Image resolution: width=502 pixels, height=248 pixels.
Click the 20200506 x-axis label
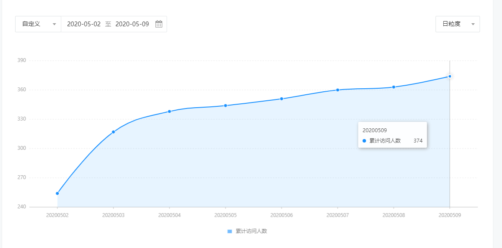tap(281, 215)
